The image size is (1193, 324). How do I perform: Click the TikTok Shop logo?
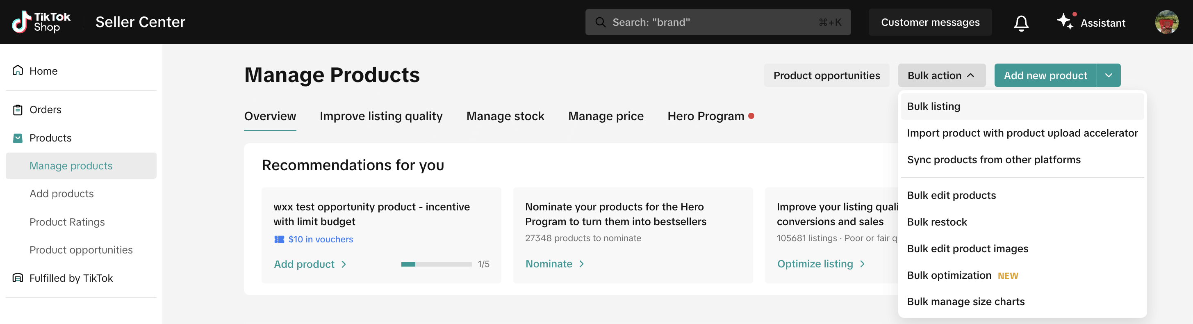[x=41, y=22]
